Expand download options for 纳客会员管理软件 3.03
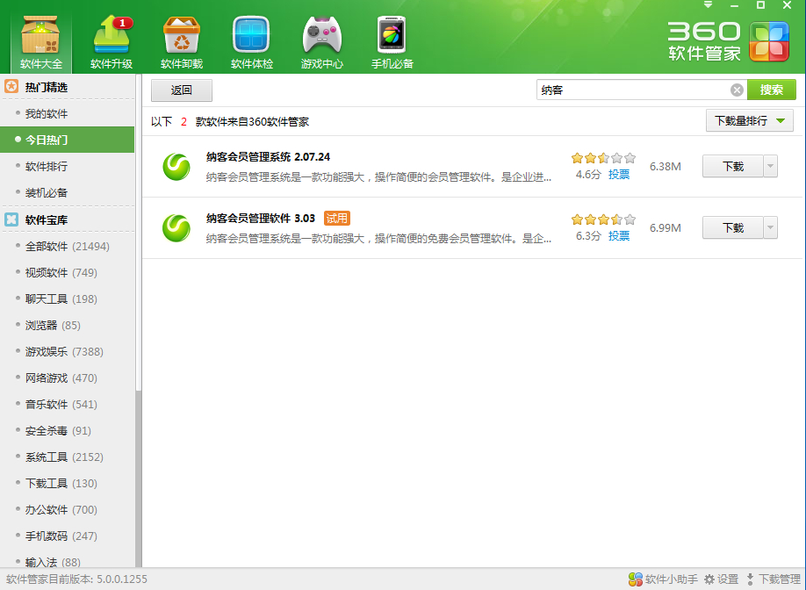The image size is (806, 590). (x=769, y=227)
